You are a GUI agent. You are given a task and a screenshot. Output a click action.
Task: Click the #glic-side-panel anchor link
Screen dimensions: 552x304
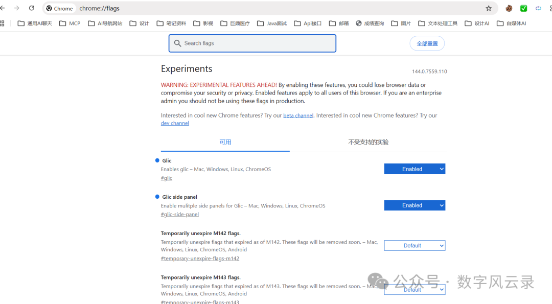click(x=180, y=214)
